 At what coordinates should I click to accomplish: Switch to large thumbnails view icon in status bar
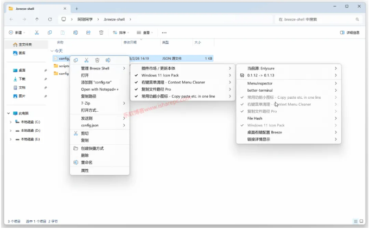361,221
